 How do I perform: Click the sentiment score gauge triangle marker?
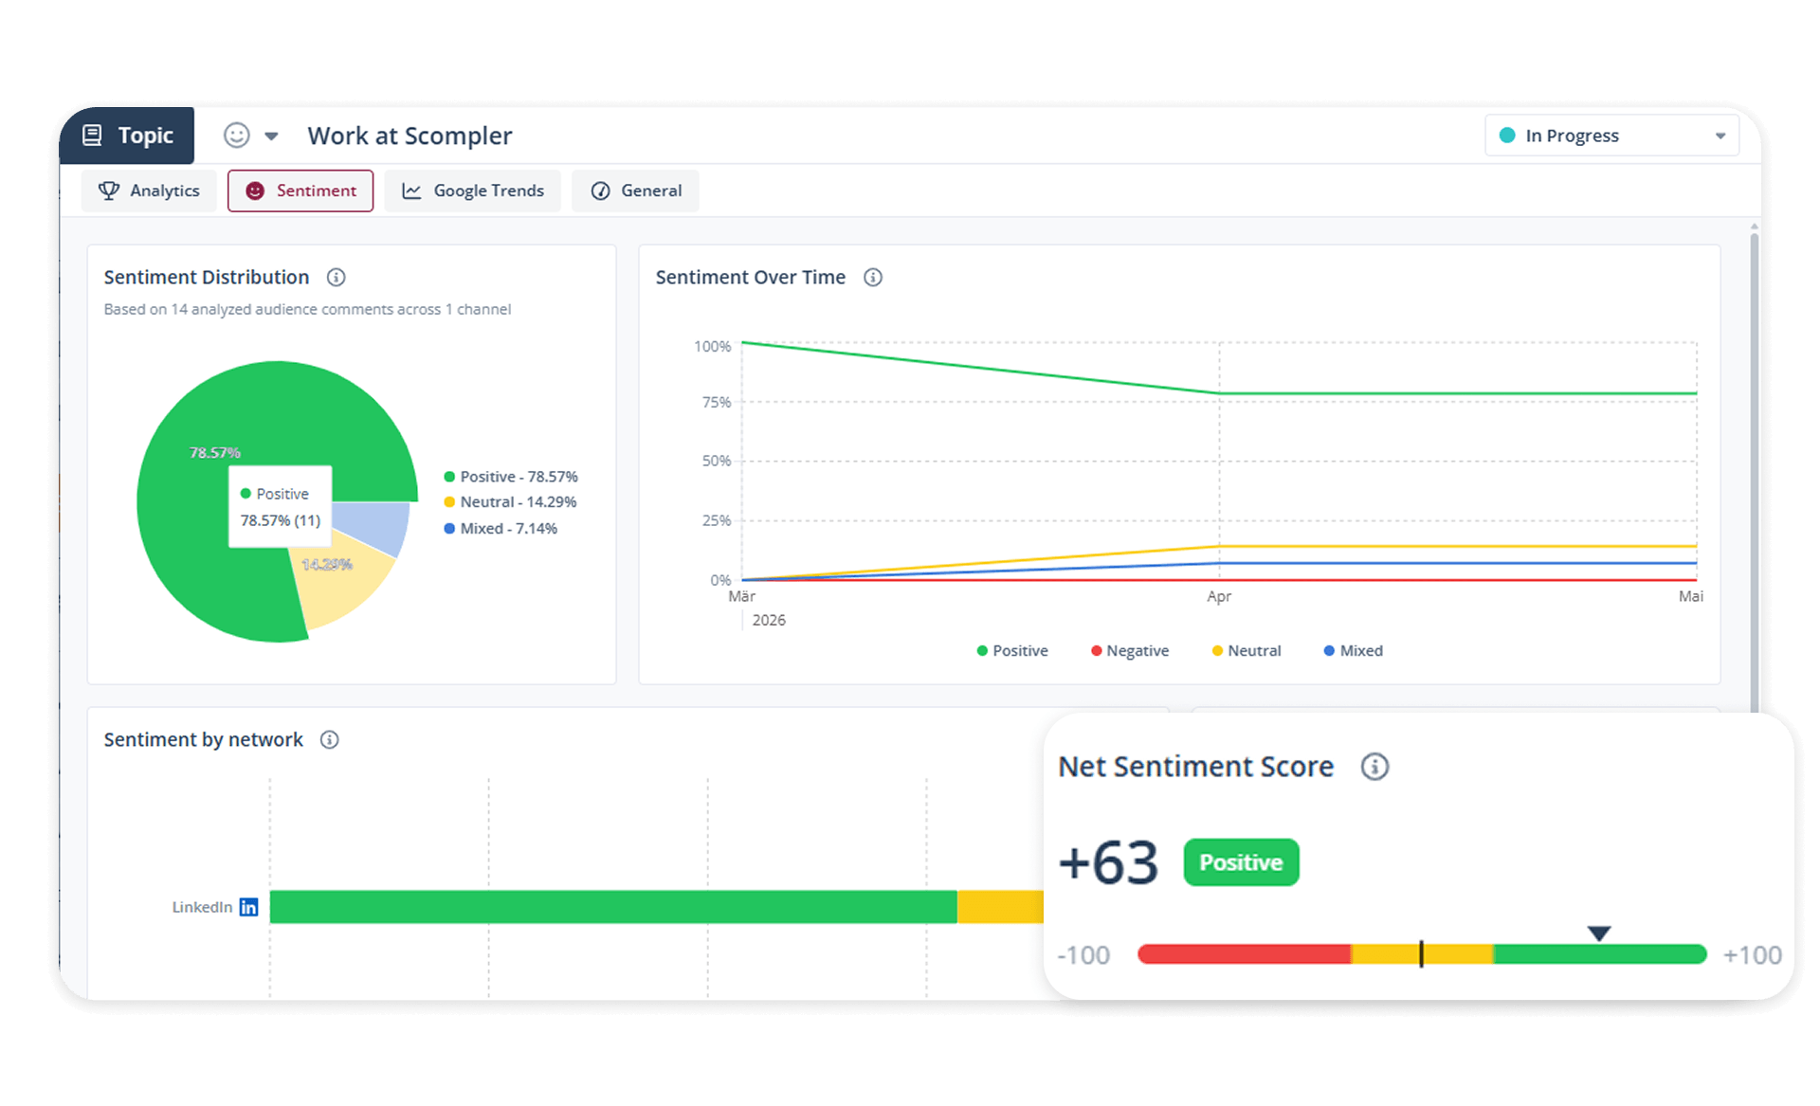point(1599,934)
